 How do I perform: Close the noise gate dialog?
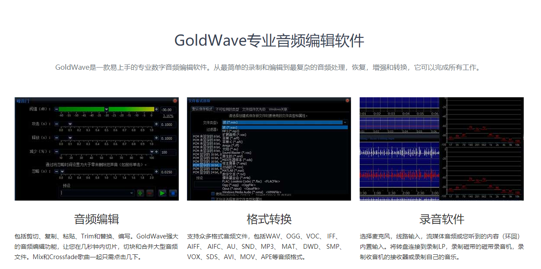pyautogui.click(x=175, y=100)
